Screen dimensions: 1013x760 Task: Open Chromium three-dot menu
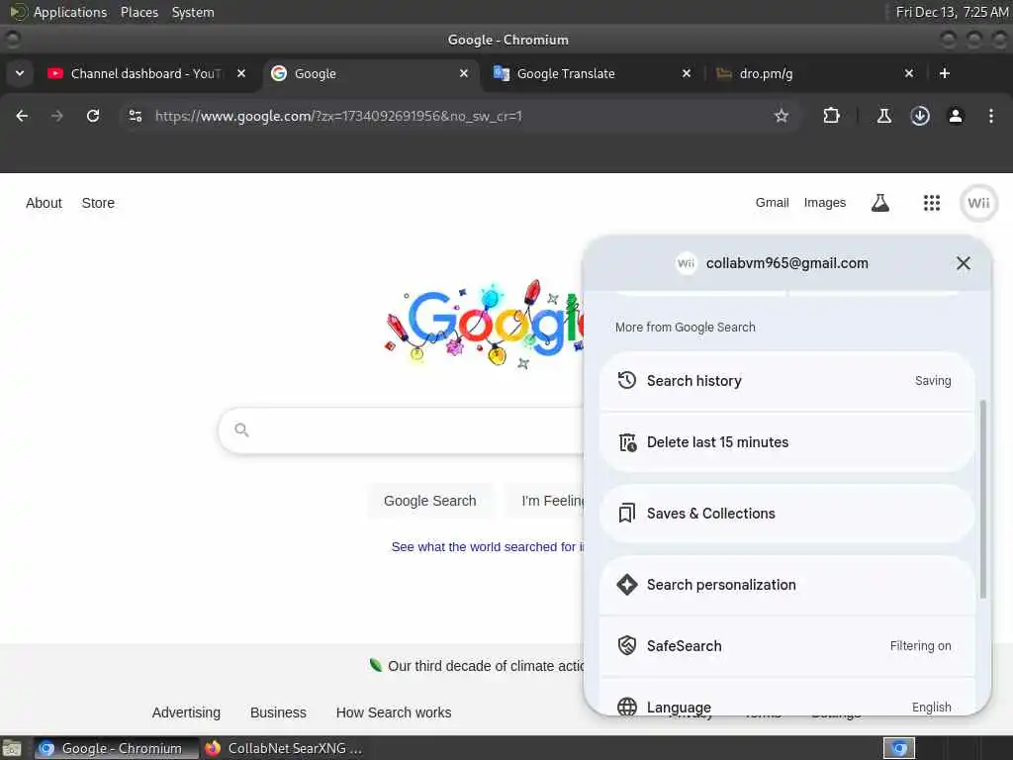coord(991,116)
